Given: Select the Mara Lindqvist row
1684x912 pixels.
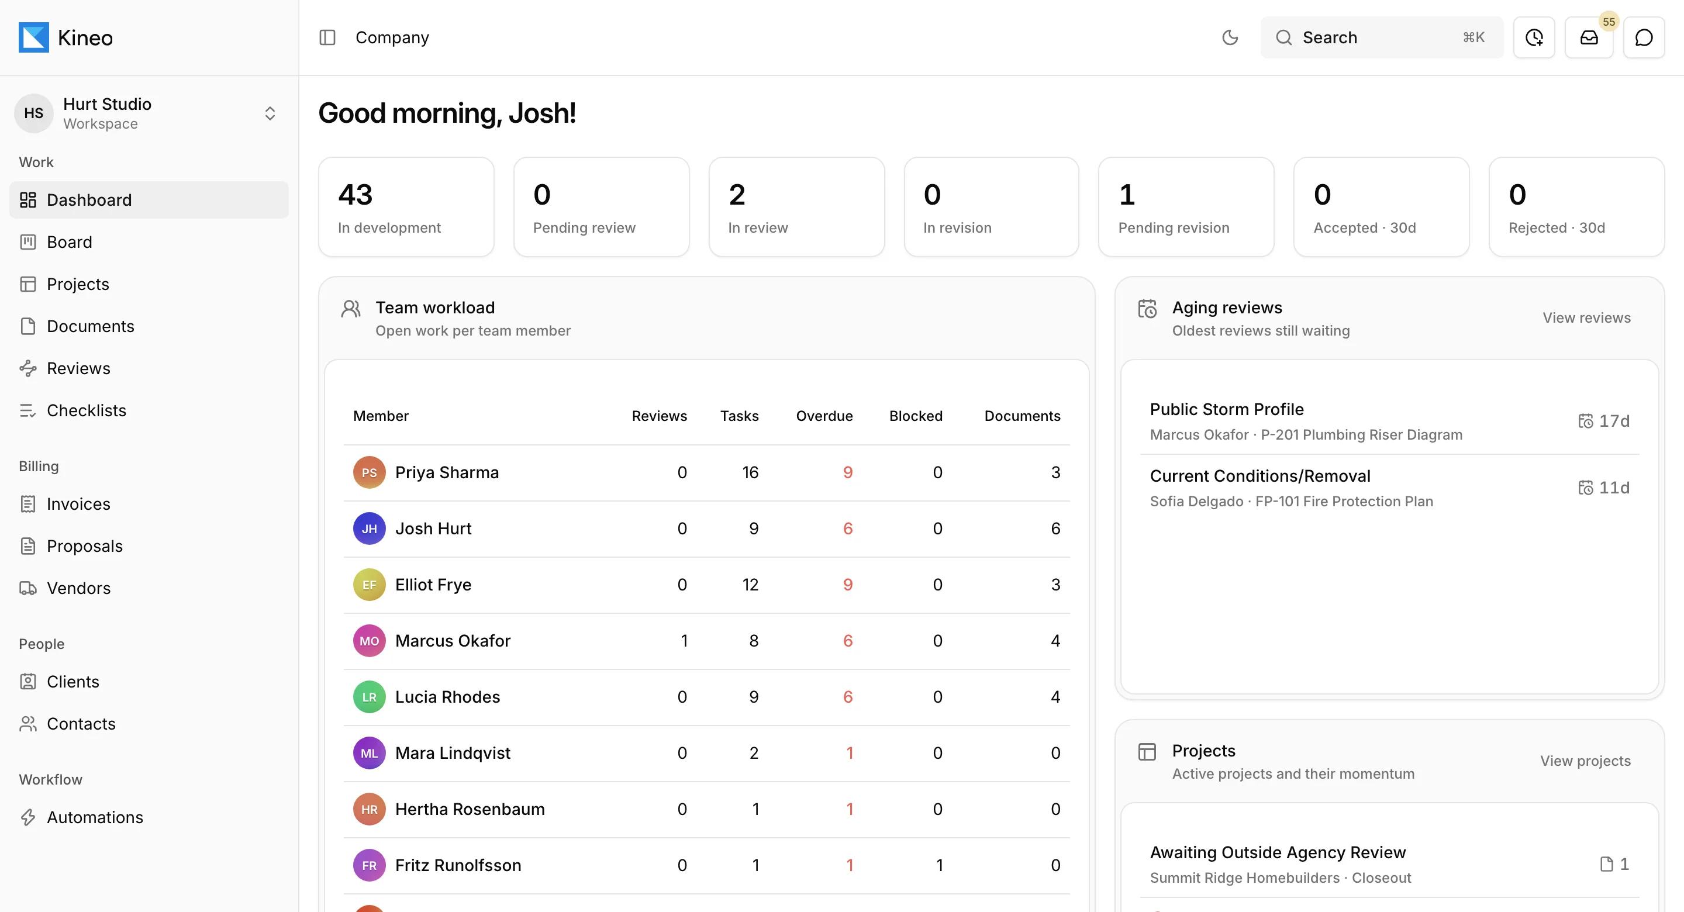Looking at the screenshot, I should (x=707, y=754).
